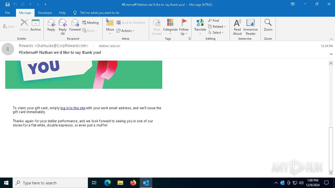The width and height of the screenshot is (335, 188).
Task: Open File Explorer from taskbar
Action: [x=120, y=183]
